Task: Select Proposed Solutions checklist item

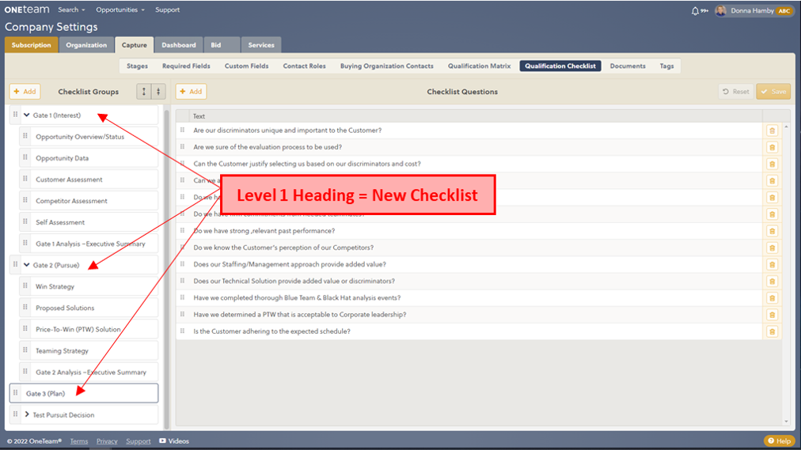Action: [x=89, y=308]
